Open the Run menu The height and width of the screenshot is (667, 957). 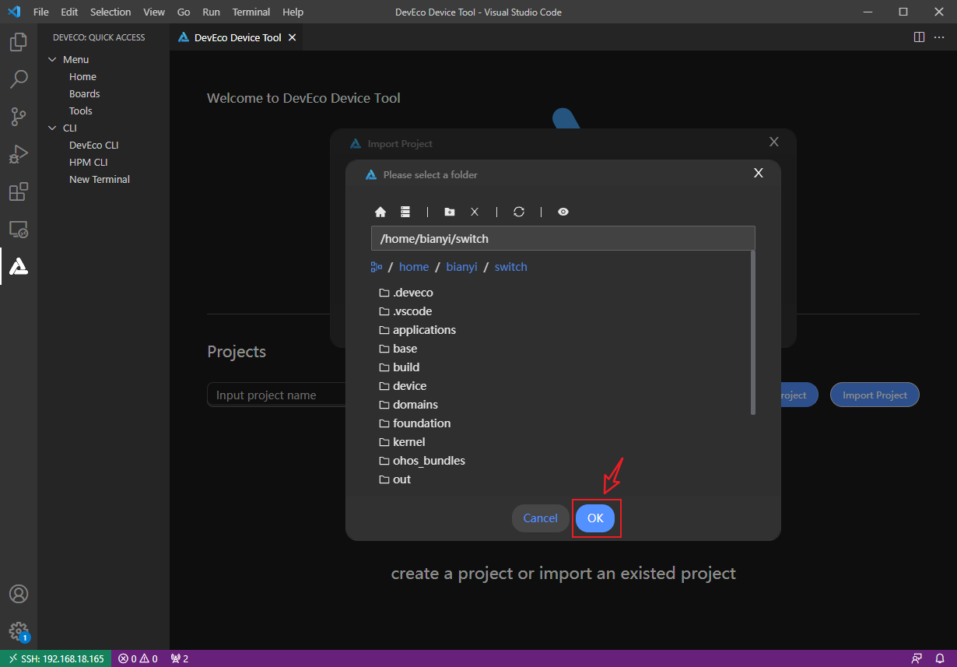(x=211, y=12)
